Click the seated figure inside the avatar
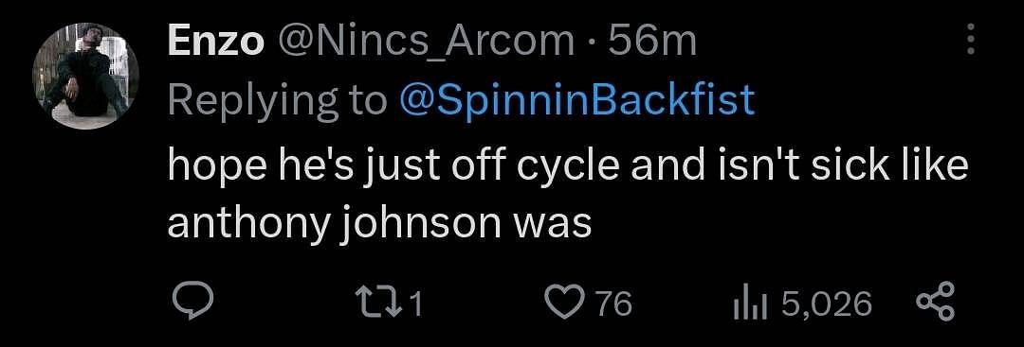This screenshot has height=347, width=1024. click(82, 75)
